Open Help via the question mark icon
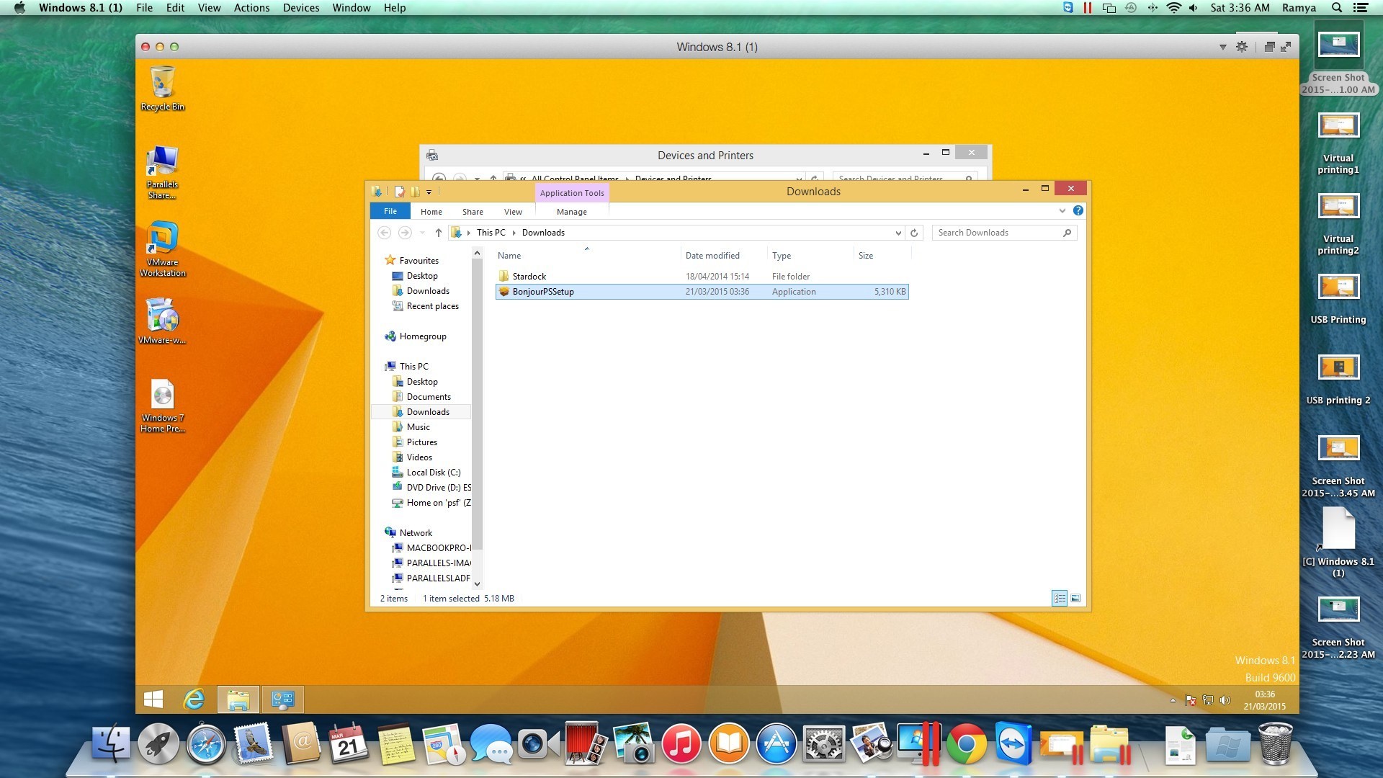This screenshot has height=778, width=1383. [1078, 210]
